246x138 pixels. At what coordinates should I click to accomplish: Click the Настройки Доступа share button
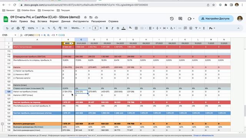coord(216,19)
